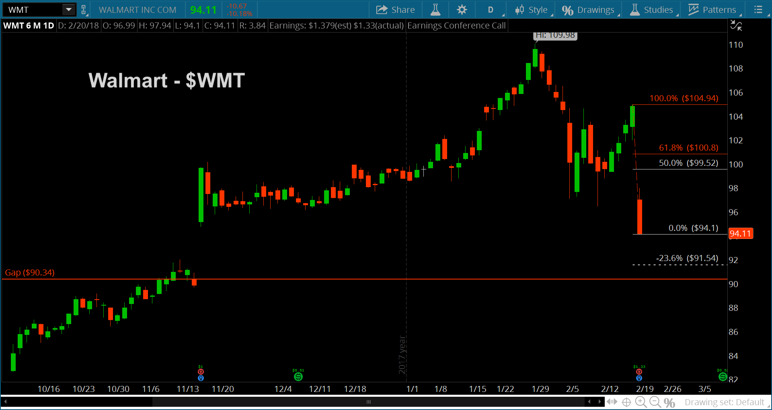The image size is (772, 410).
Task: Click the Earnings Conference Call label
Action: point(456,26)
